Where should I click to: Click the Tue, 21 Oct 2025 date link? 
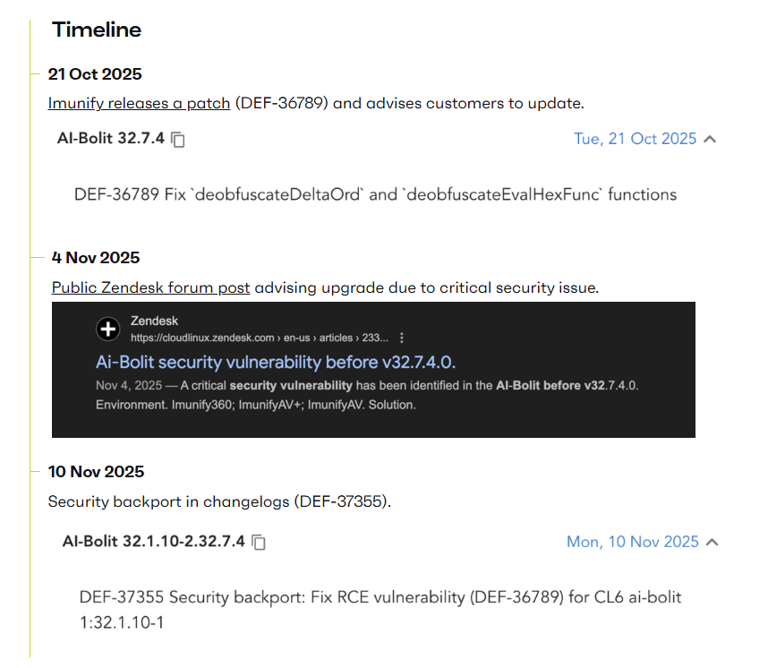tap(635, 139)
